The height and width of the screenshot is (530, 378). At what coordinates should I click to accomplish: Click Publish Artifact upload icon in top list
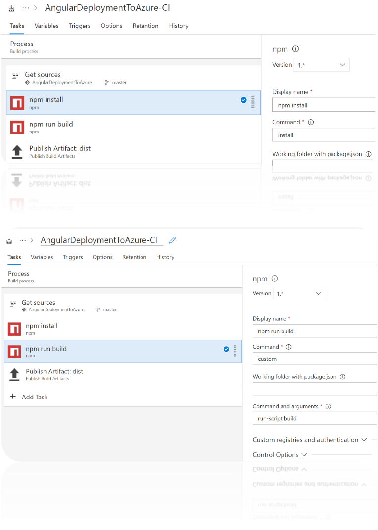pyautogui.click(x=17, y=152)
